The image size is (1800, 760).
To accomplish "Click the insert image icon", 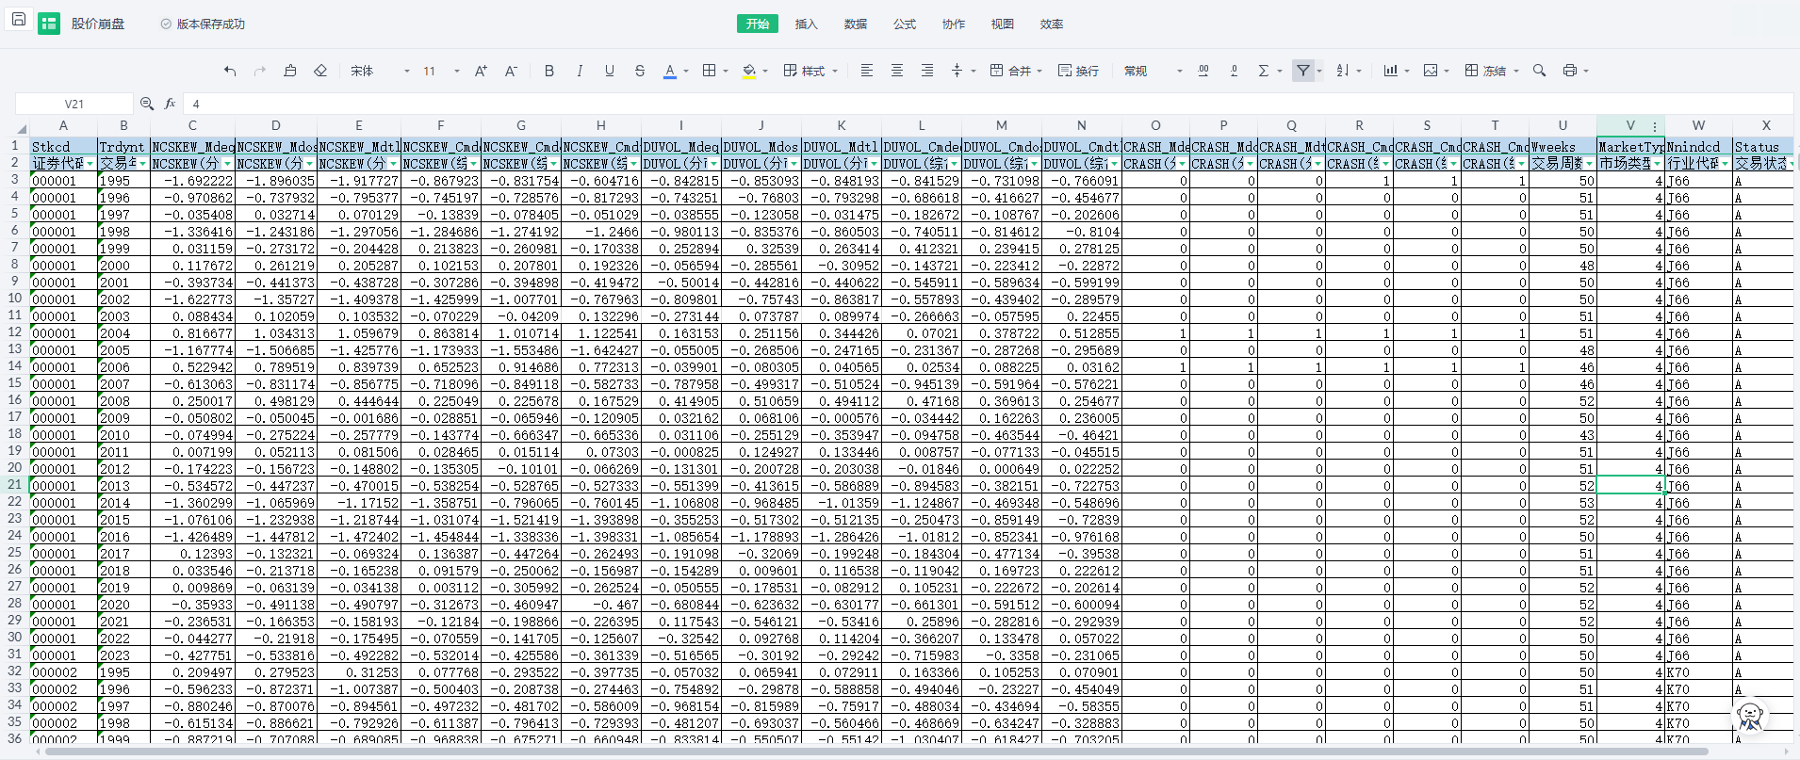I will point(1431,71).
